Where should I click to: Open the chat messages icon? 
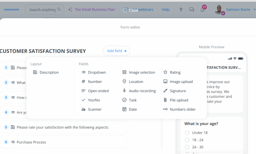click(192, 9)
